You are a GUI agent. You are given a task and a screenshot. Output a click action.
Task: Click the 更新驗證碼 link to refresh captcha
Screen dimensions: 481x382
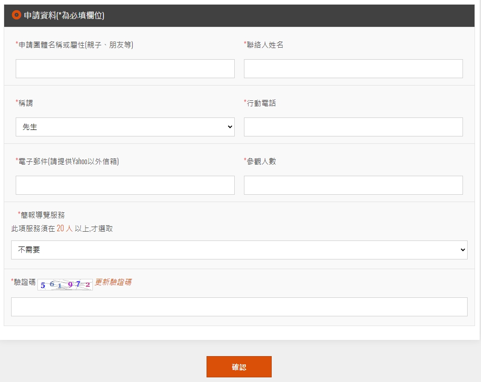(113, 282)
